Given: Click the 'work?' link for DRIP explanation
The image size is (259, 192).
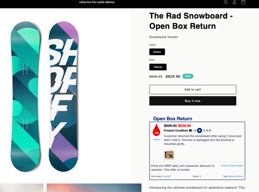Looking at the screenshot, I should tap(167, 176).
